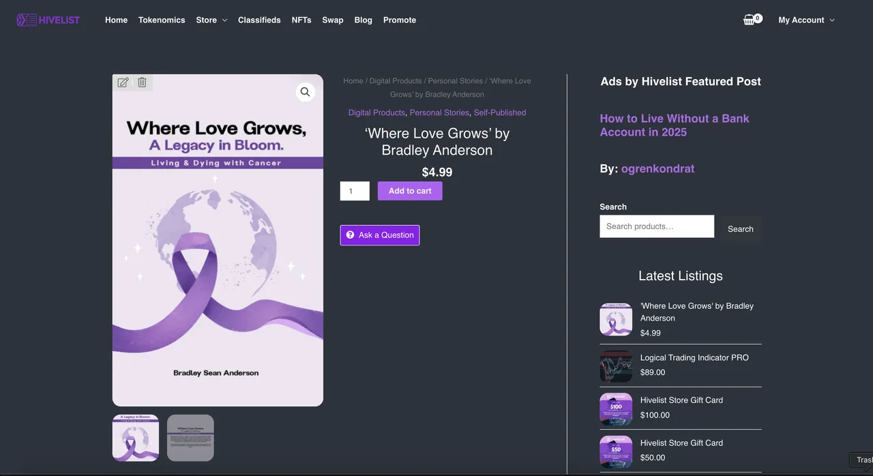Click the Add to cart button
873x476 pixels.
pos(410,191)
